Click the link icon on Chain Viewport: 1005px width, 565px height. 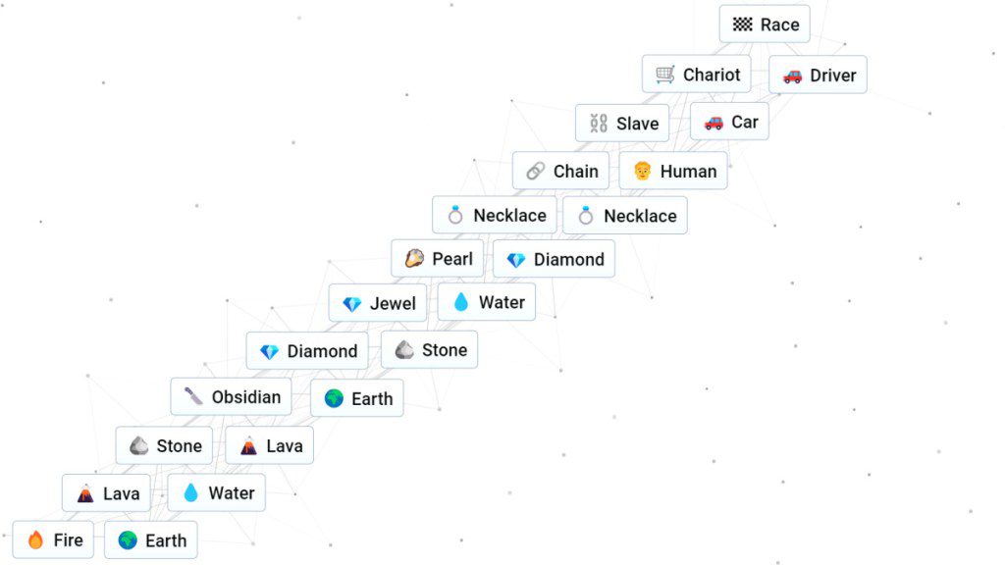(x=536, y=171)
